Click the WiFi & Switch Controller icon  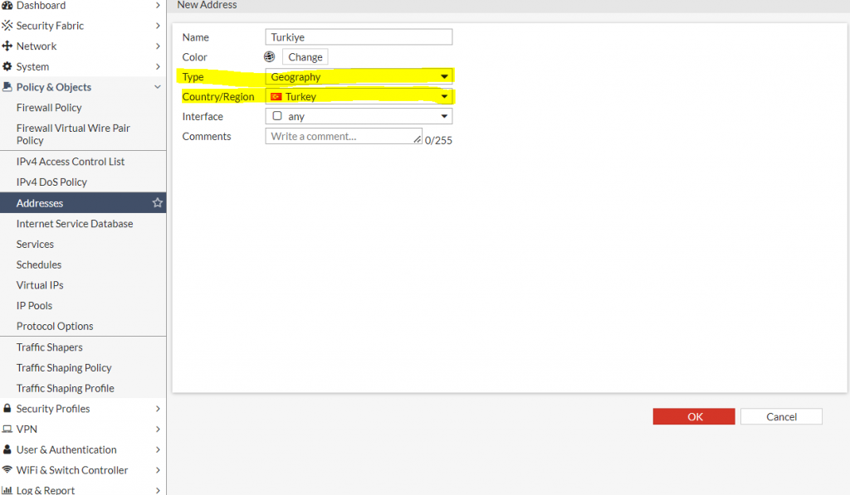tap(7, 470)
